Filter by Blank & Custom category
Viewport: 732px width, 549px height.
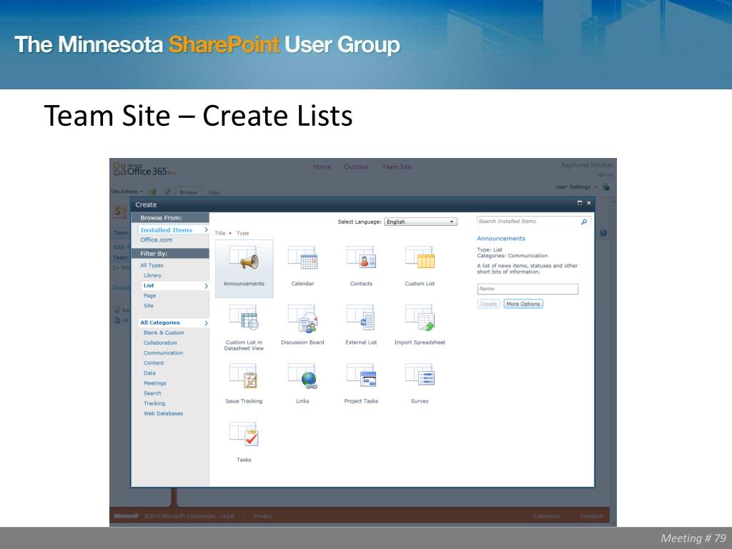tap(164, 333)
